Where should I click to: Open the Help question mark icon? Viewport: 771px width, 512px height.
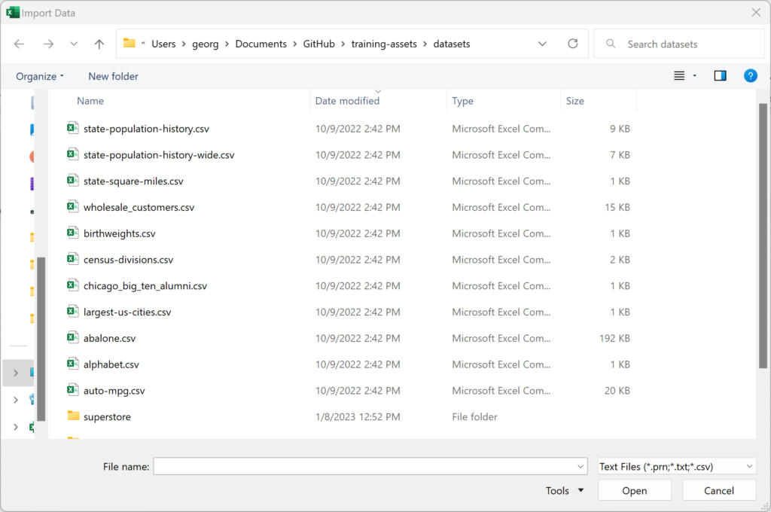(x=750, y=76)
